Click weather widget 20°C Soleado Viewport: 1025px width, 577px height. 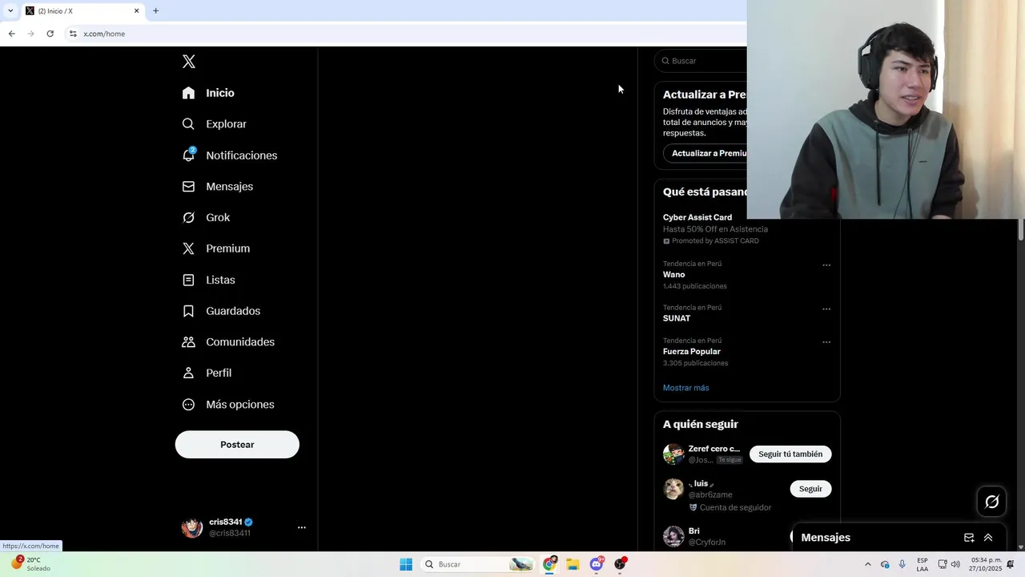point(30,564)
